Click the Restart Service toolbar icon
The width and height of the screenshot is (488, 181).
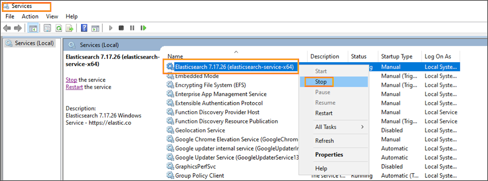[143, 28]
